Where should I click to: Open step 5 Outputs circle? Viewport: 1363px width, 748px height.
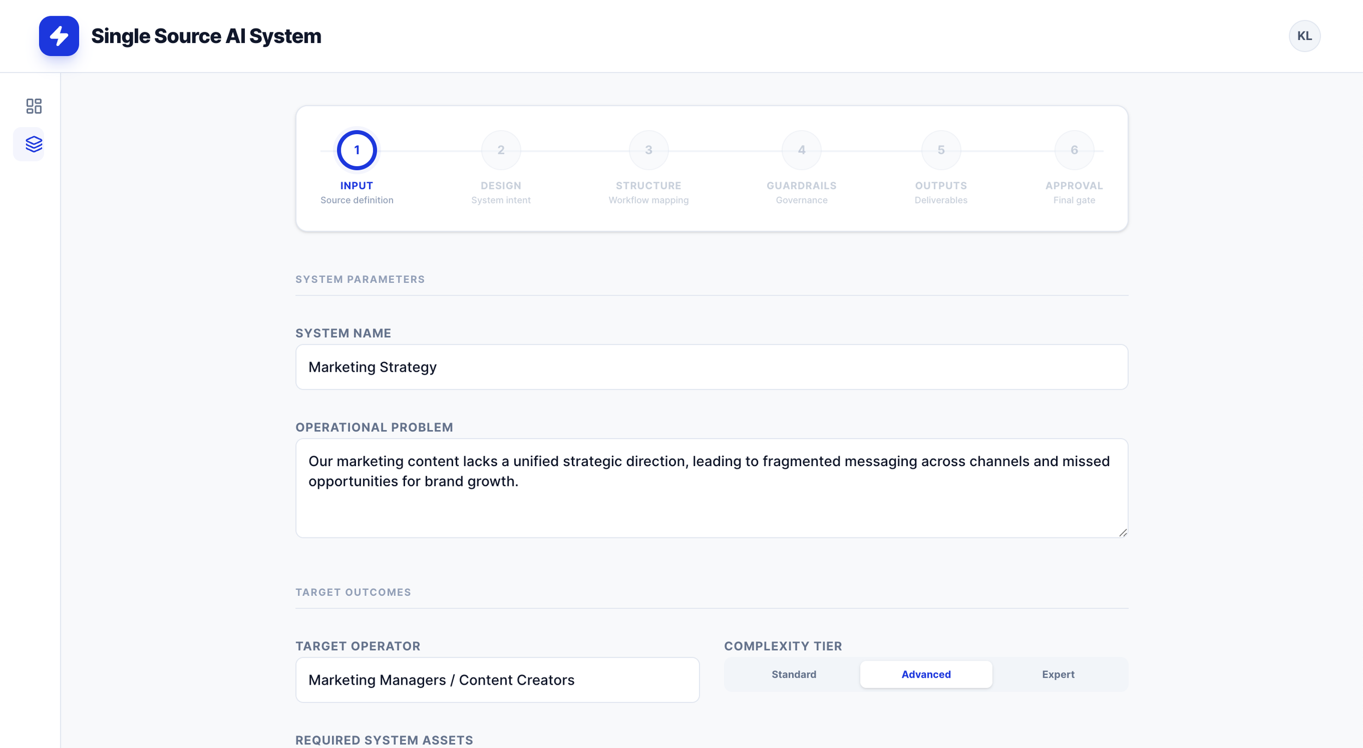click(x=941, y=150)
